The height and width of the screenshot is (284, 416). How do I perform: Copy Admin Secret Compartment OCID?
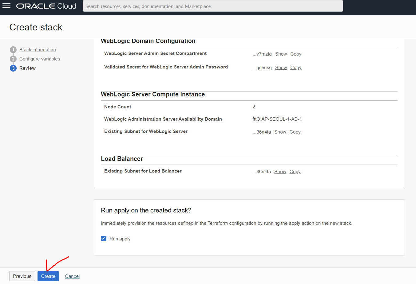coord(296,54)
